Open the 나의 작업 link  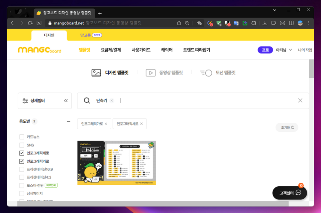(305, 50)
